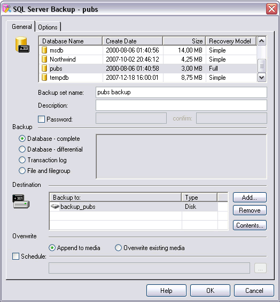
Task: Click the Add... destination button
Action: pyautogui.click(x=250, y=197)
